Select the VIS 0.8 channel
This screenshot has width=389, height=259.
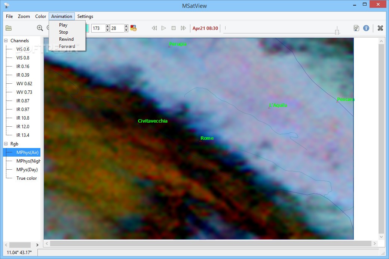[23, 58]
